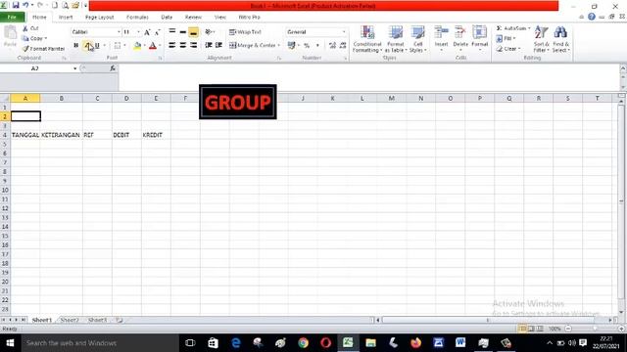627x352 pixels.
Task: Switch to the Data tab
Action: point(167,18)
